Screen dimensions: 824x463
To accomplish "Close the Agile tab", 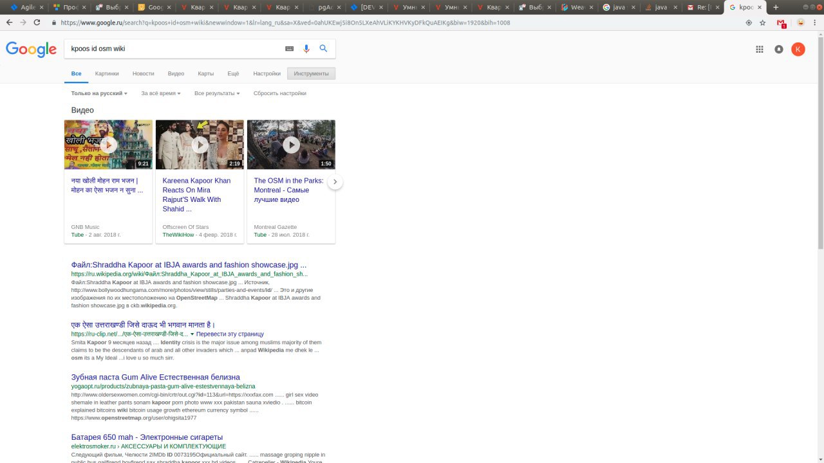I will tap(42, 8).
